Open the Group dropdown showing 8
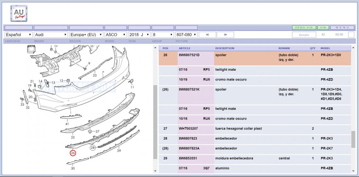 pyautogui.click(x=163, y=34)
